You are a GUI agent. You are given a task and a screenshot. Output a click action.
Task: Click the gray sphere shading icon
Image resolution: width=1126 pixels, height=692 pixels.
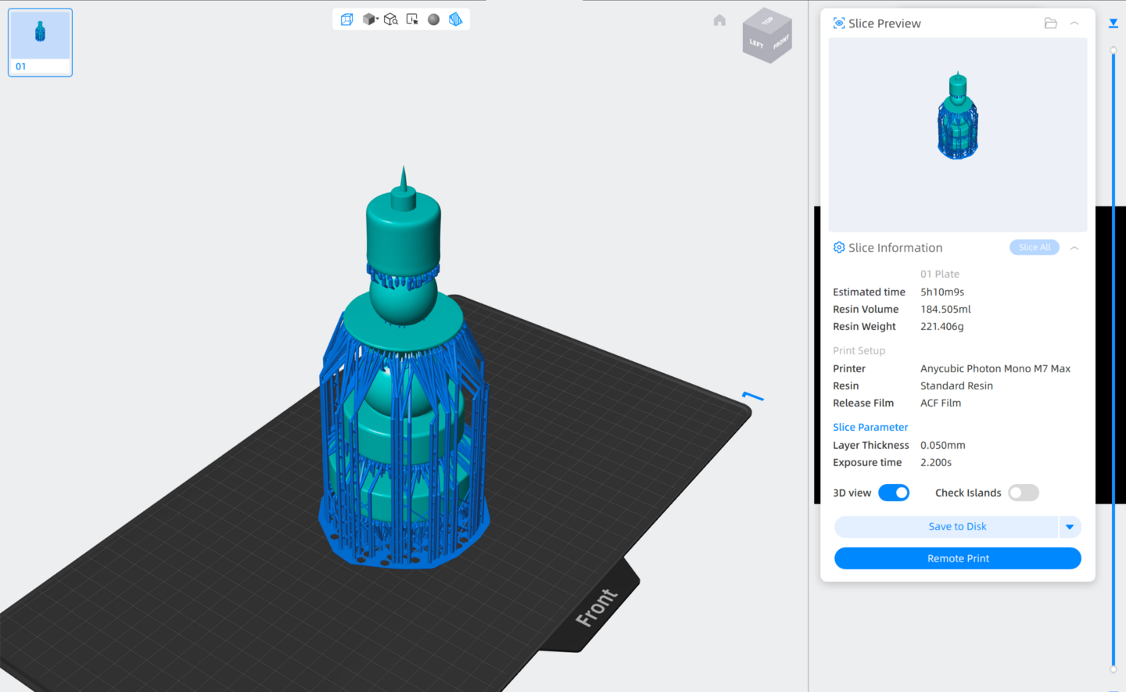[x=434, y=20]
